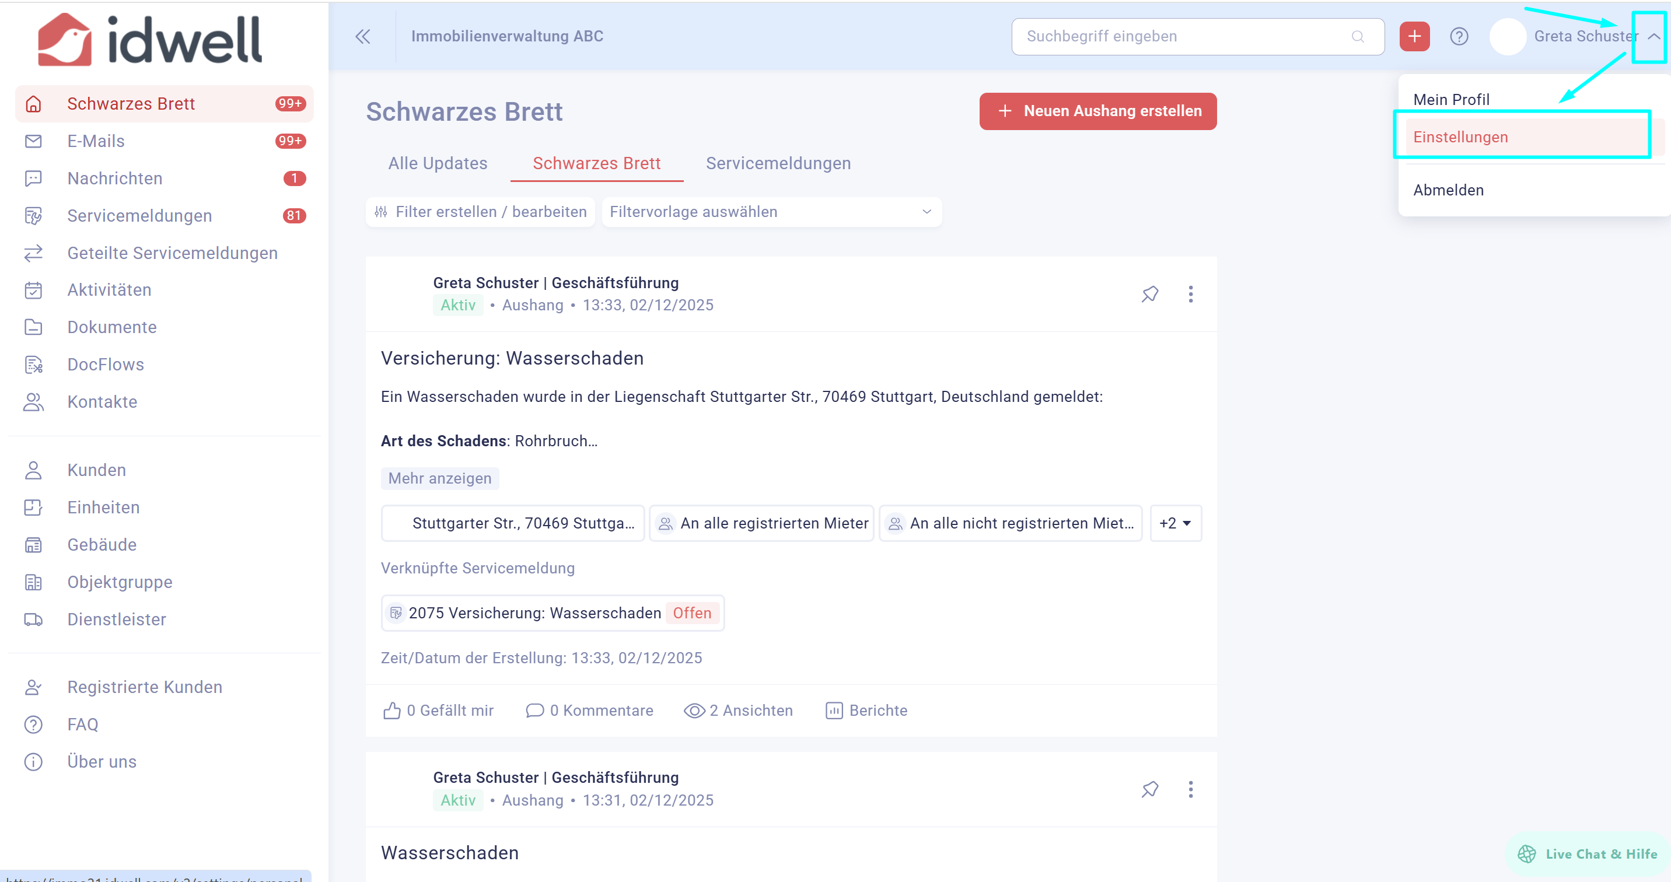Click the red plus quick-create icon
Image resolution: width=1671 pixels, height=882 pixels.
click(1414, 36)
